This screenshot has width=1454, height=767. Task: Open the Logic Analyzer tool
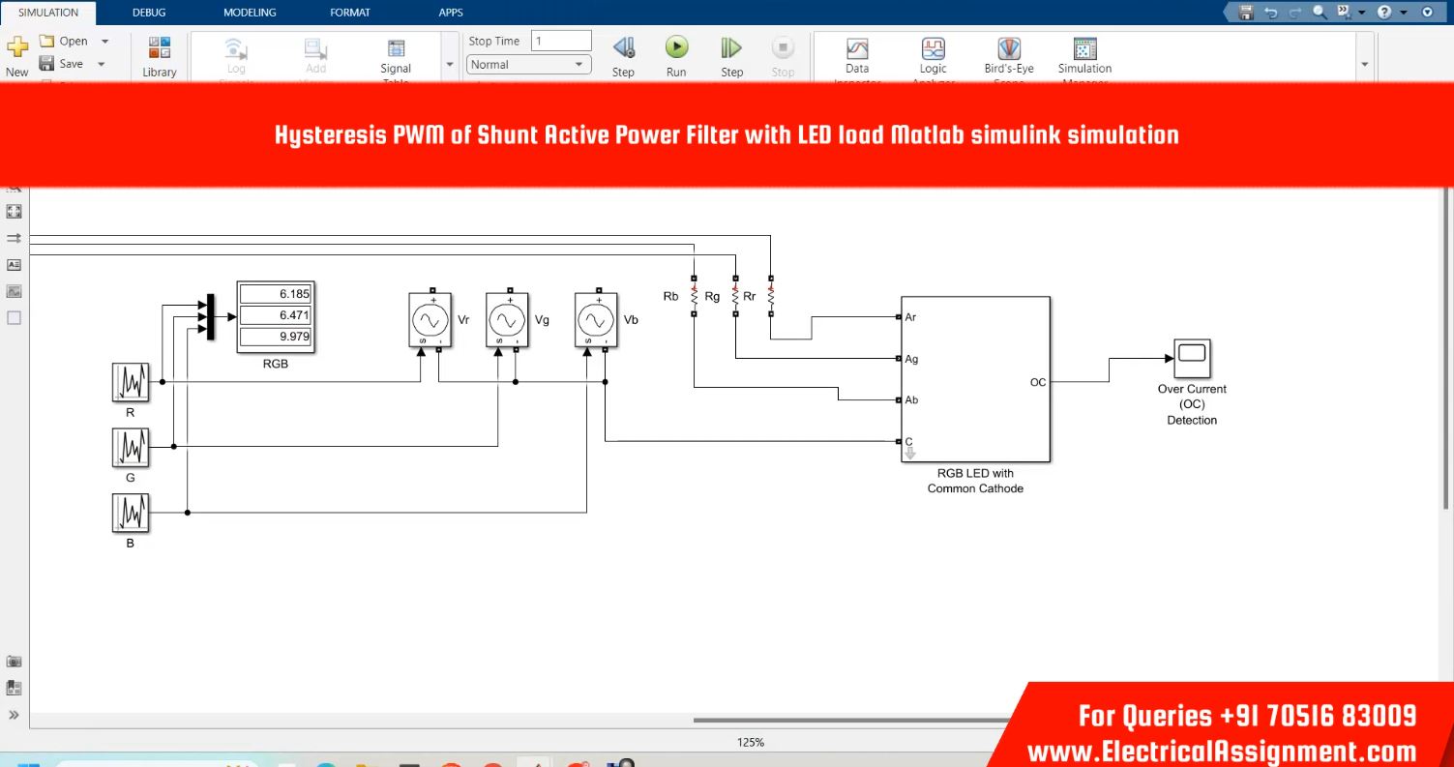point(933,55)
